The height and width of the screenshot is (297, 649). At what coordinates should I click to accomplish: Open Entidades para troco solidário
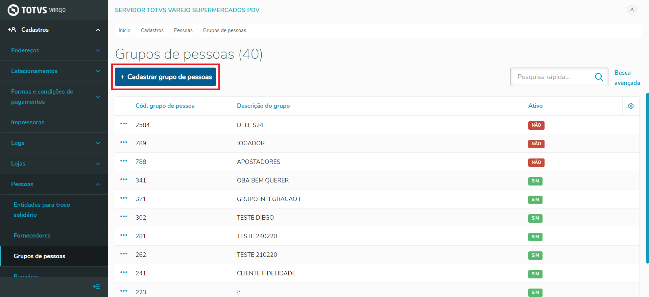tap(54, 210)
